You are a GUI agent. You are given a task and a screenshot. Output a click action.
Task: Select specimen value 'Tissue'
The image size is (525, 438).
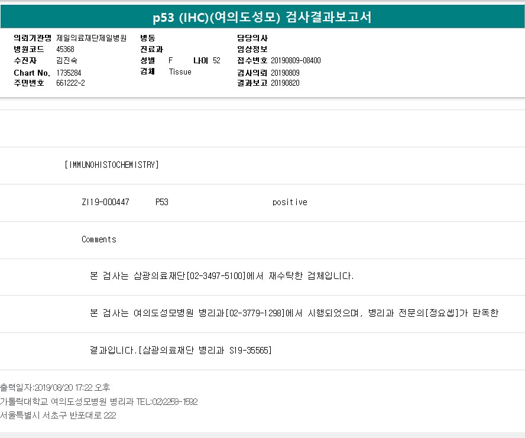tap(180, 72)
